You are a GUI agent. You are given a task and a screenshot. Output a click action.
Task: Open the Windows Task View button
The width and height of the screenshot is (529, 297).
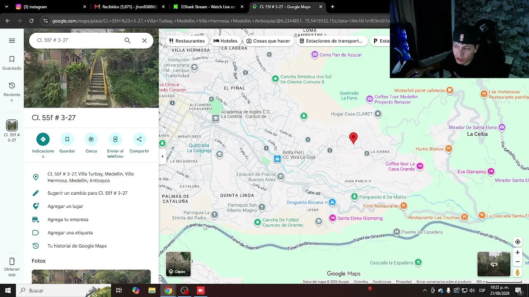(x=119, y=290)
